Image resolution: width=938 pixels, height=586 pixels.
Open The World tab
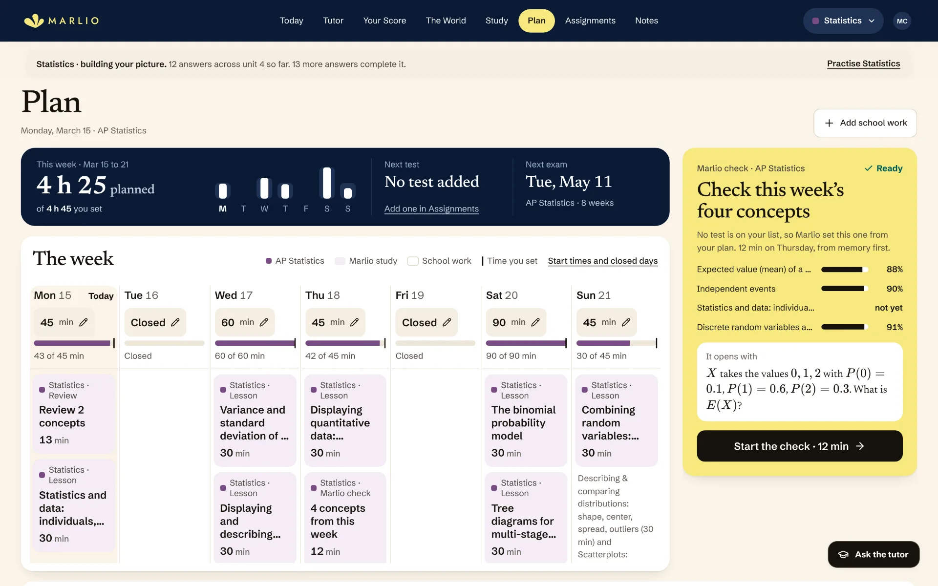pos(446,21)
